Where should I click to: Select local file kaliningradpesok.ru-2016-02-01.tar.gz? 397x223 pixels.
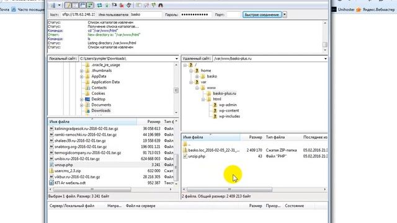click(x=86, y=129)
